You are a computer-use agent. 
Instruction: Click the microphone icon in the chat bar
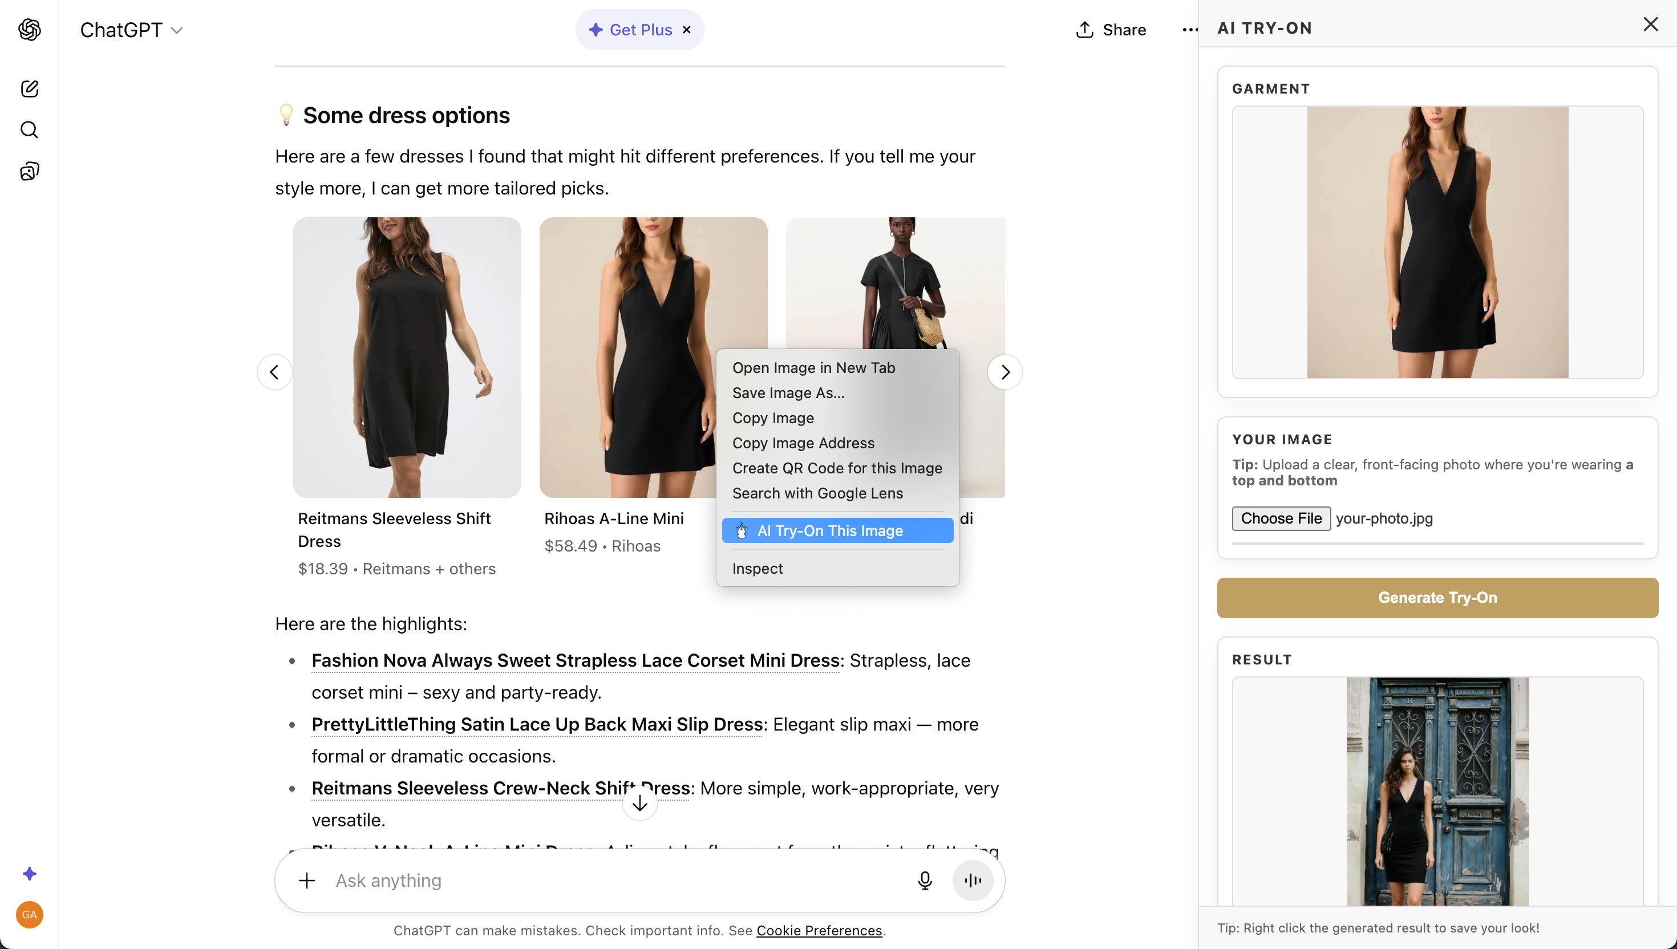pos(926,880)
